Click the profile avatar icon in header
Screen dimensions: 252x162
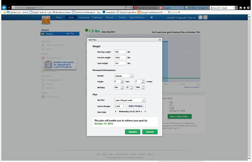tap(200, 17)
